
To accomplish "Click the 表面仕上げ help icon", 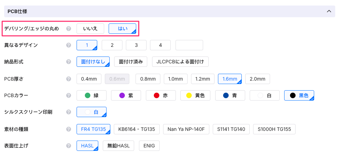I will pos(69,146).
